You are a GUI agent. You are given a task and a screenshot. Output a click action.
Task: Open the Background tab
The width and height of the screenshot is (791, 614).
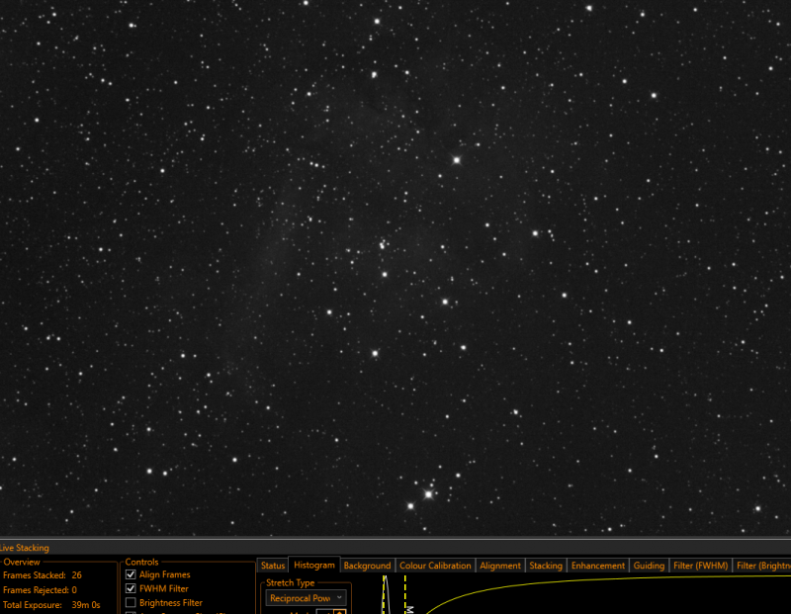[x=367, y=566]
